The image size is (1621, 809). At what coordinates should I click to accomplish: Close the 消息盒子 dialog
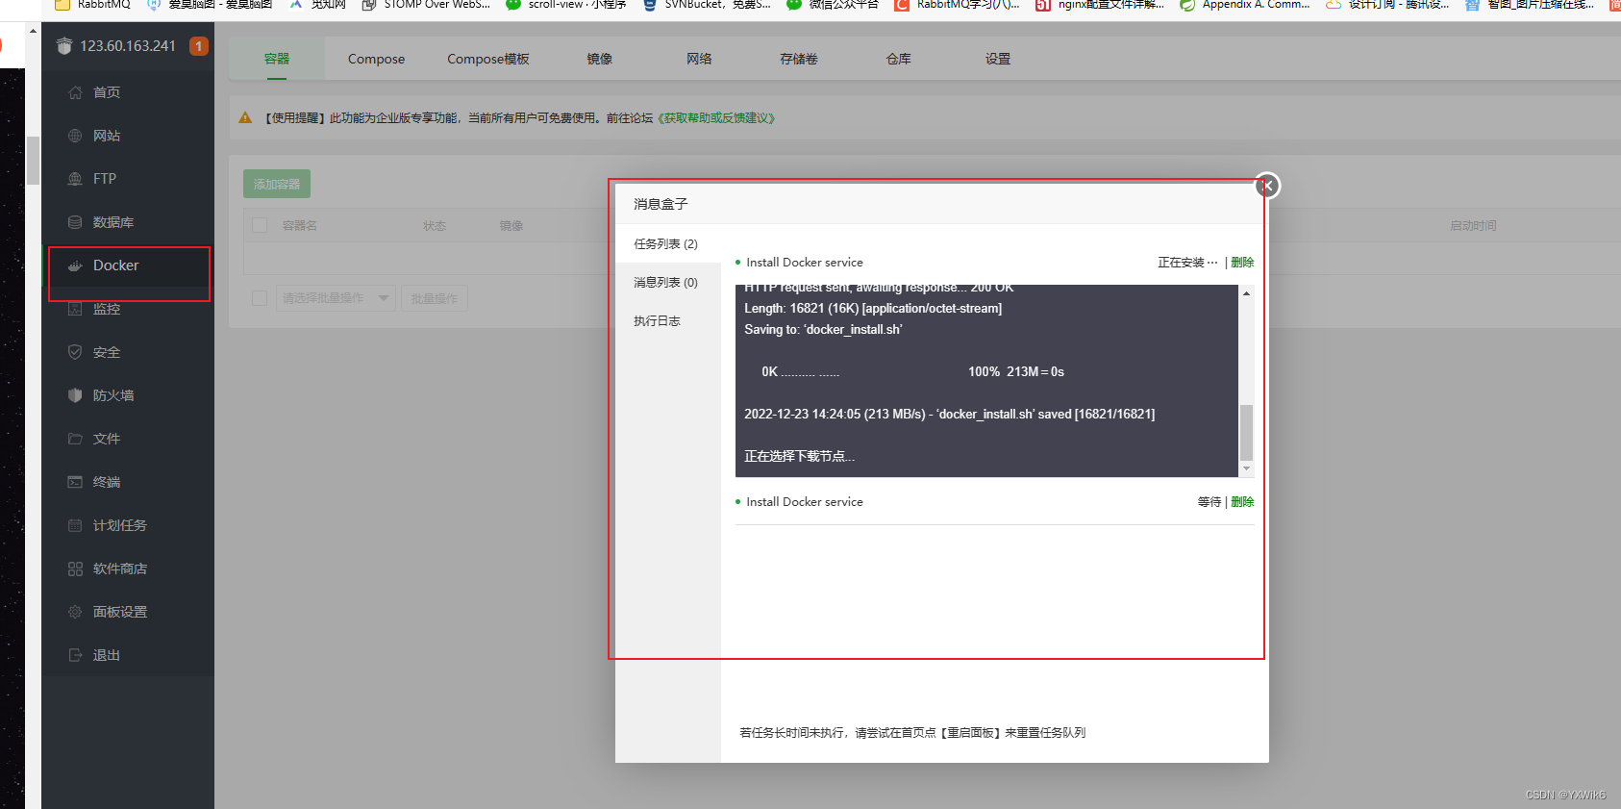[x=1267, y=186]
